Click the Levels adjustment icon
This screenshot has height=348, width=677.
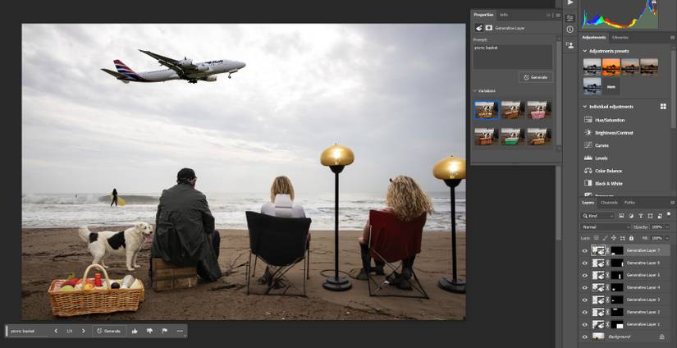[x=588, y=158]
